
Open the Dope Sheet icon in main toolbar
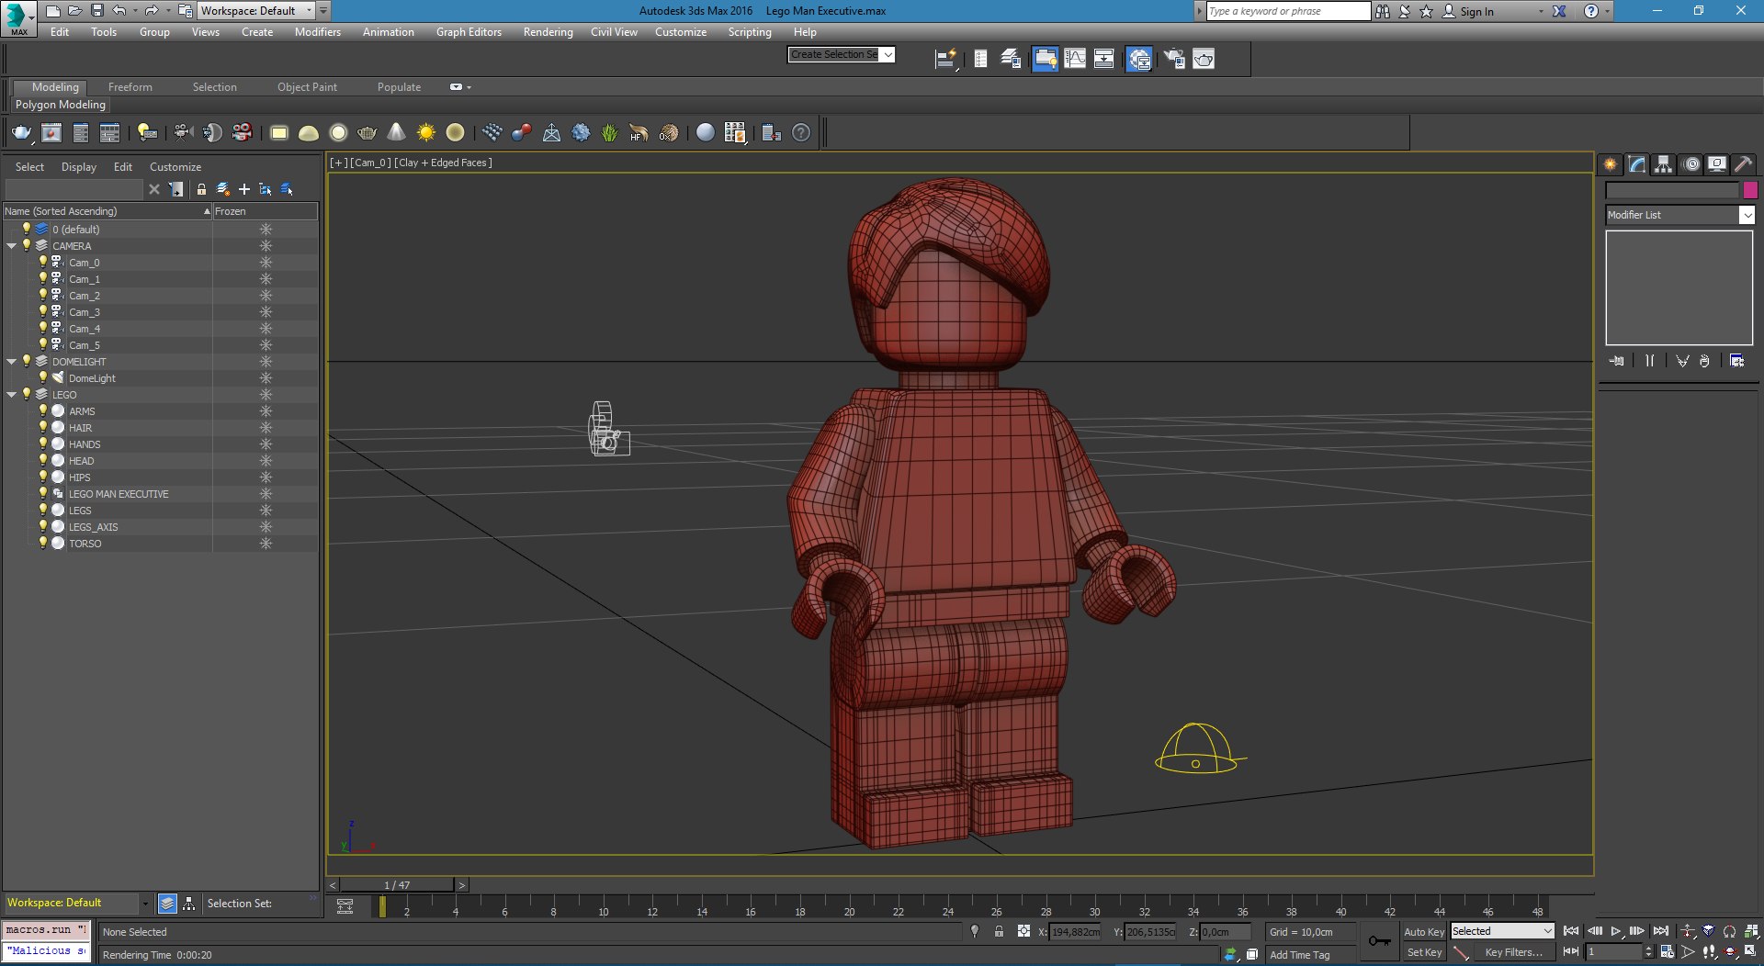click(x=1104, y=59)
